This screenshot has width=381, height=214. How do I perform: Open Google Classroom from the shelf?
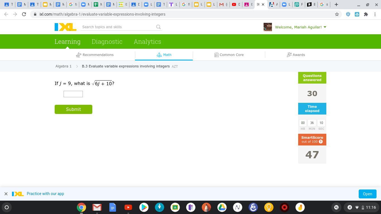[x=175, y=207]
